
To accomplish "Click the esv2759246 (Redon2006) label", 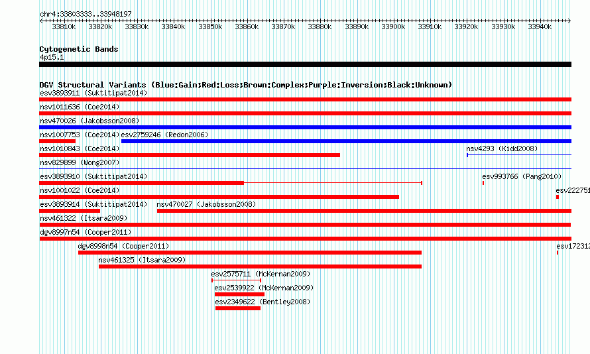I will point(164,135).
